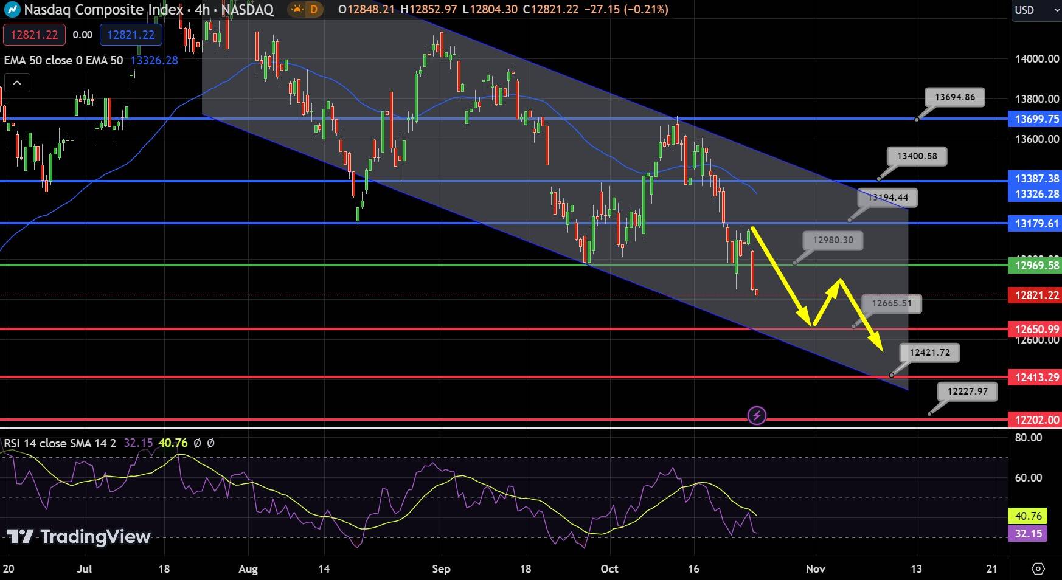Screen dimensions: 1062x580
Task: Click the red 12650.99 price axis label
Action: pyautogui.click(x=1035, y=330)
